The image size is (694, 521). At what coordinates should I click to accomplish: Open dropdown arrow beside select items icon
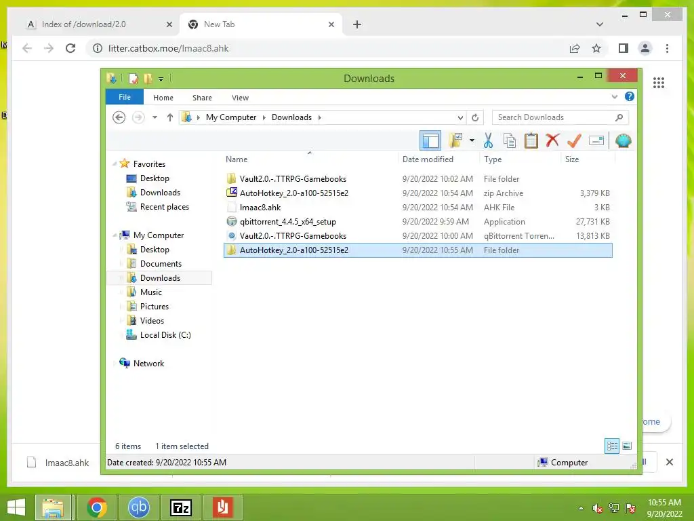[x=472, y=141]
